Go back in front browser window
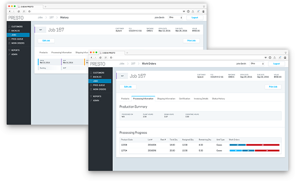The image size is (295, 181). pyautogui.click(x=91, y=57)
